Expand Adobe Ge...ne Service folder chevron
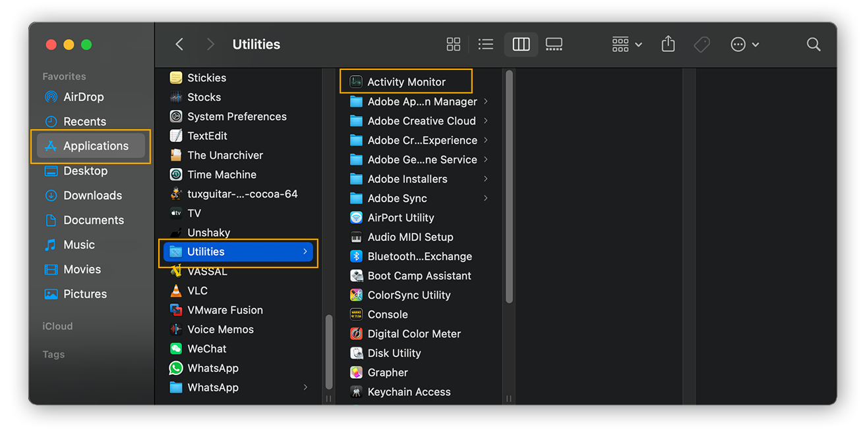 point(486,159)
